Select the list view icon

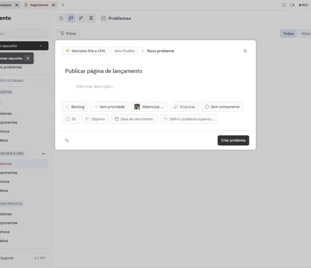click(x=61, y=18)
